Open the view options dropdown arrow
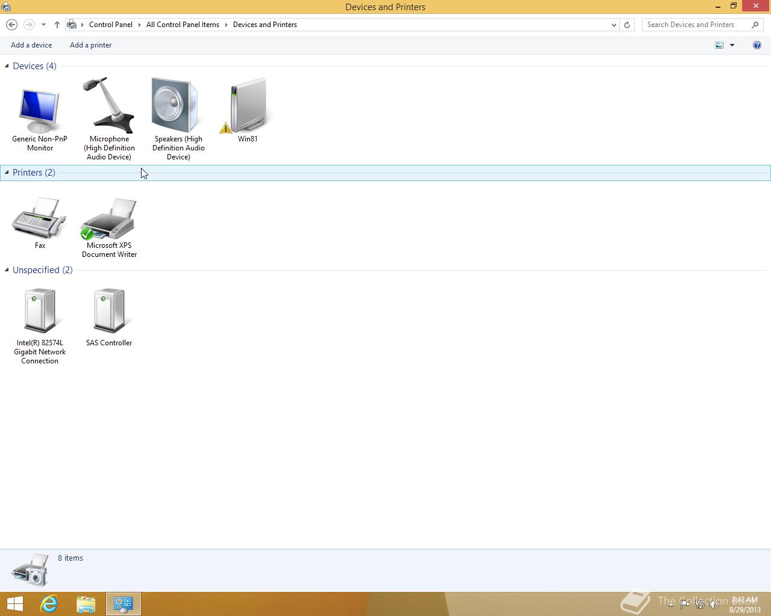 pos(732,45)
